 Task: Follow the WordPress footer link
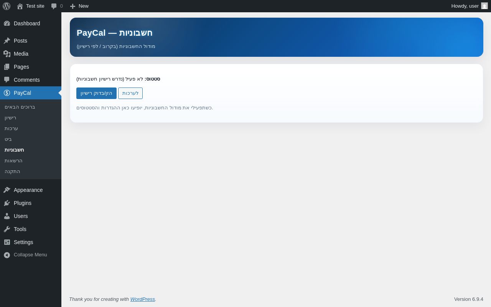143,299
